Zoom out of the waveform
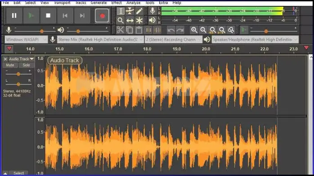The width and height of the screenshot is (314, 176). (203, 30)
